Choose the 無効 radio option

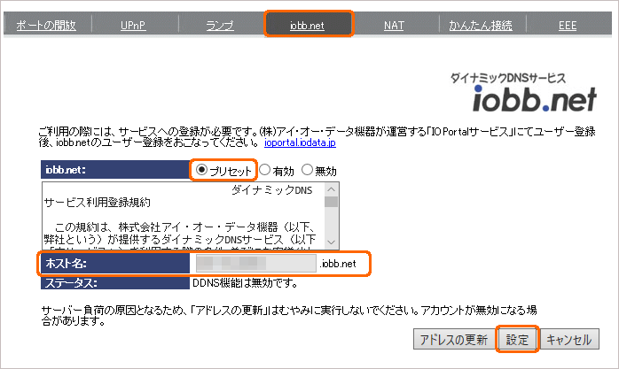307,170
